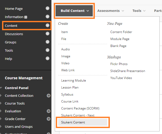Go to Grade Center arrow icon

tap(49, 119)
